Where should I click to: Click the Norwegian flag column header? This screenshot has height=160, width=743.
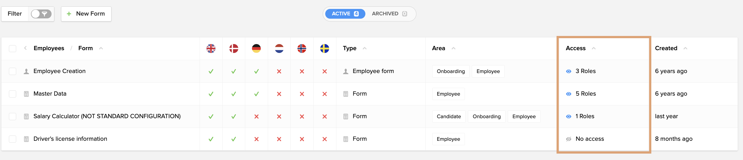[302, 49]
